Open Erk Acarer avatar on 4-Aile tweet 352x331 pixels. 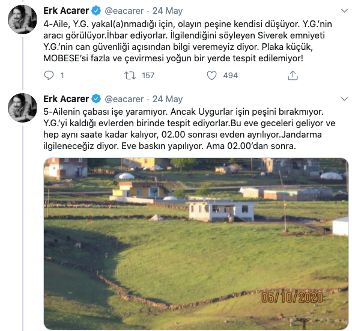click(x=22, y=19)
